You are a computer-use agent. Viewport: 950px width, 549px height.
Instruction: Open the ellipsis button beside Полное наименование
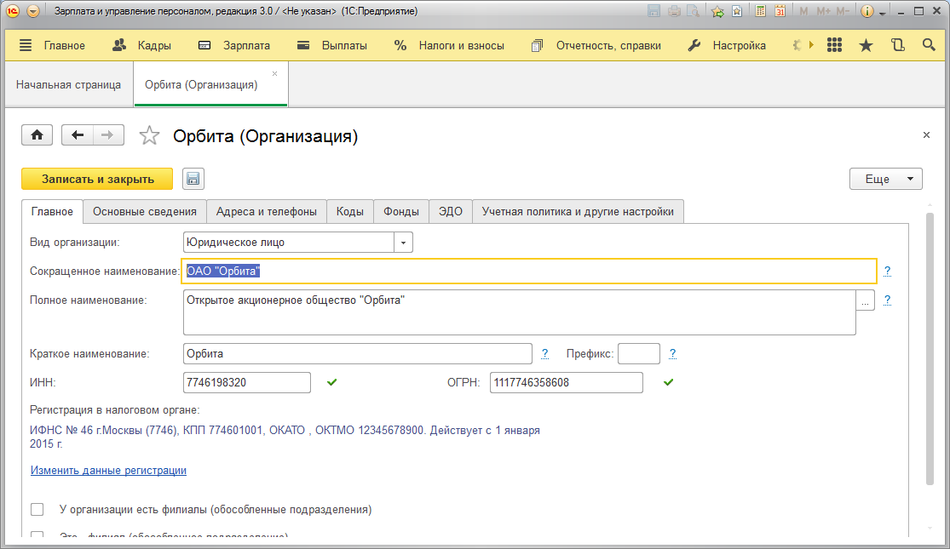pos(865,300)
